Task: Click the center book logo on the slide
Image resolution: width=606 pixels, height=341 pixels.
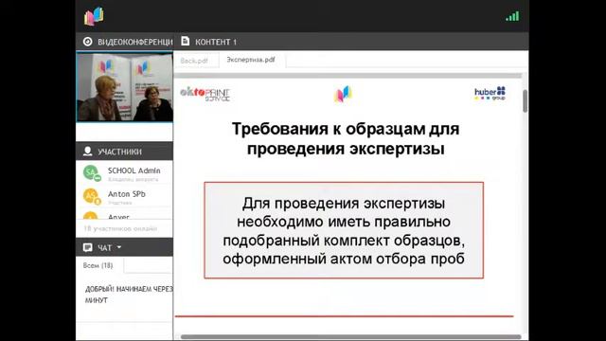Action: pyautogui.click(x=343, y=94)
